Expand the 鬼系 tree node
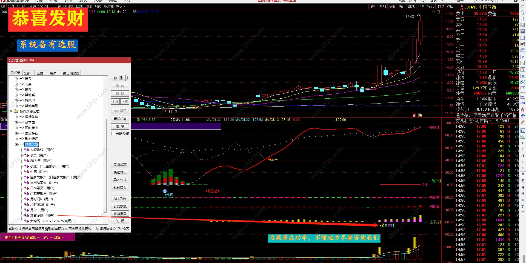Screen dimensions: 526x263 click(x=16, y=90)
